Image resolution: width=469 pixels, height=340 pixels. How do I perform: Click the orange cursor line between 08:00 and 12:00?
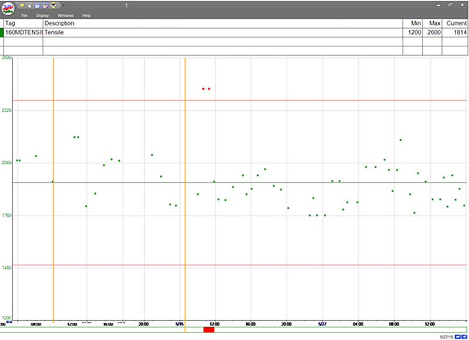tap(53, 190)
